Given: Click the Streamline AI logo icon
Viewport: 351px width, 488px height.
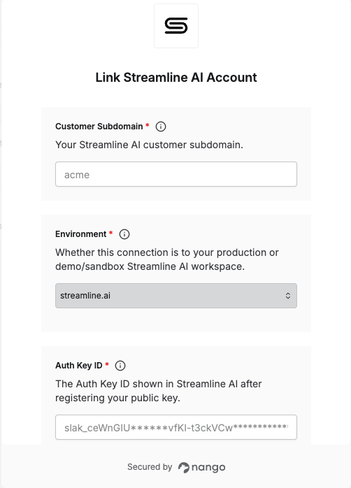Looking at the screenshot, I should tap(176, 26).
